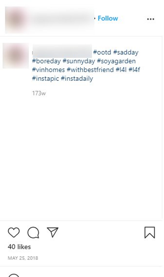Viewport: 164px width, 277px height.
Task: Open the #instadaily hashtag
Action: click(77, 78)
